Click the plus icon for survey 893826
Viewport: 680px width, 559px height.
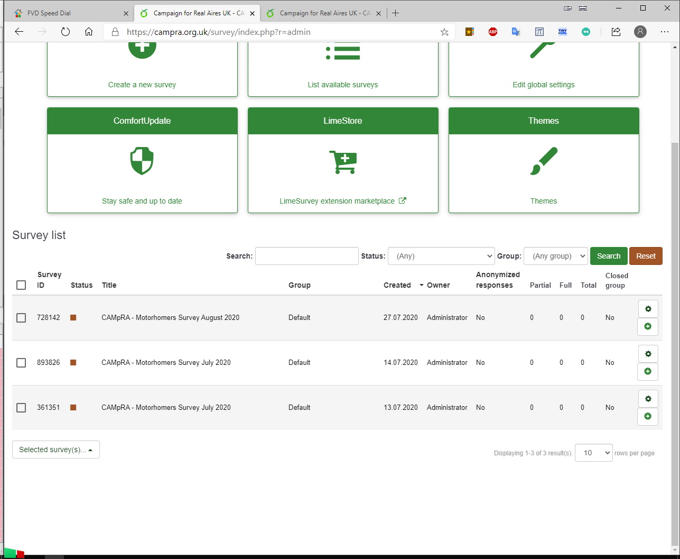pos(648,371)
